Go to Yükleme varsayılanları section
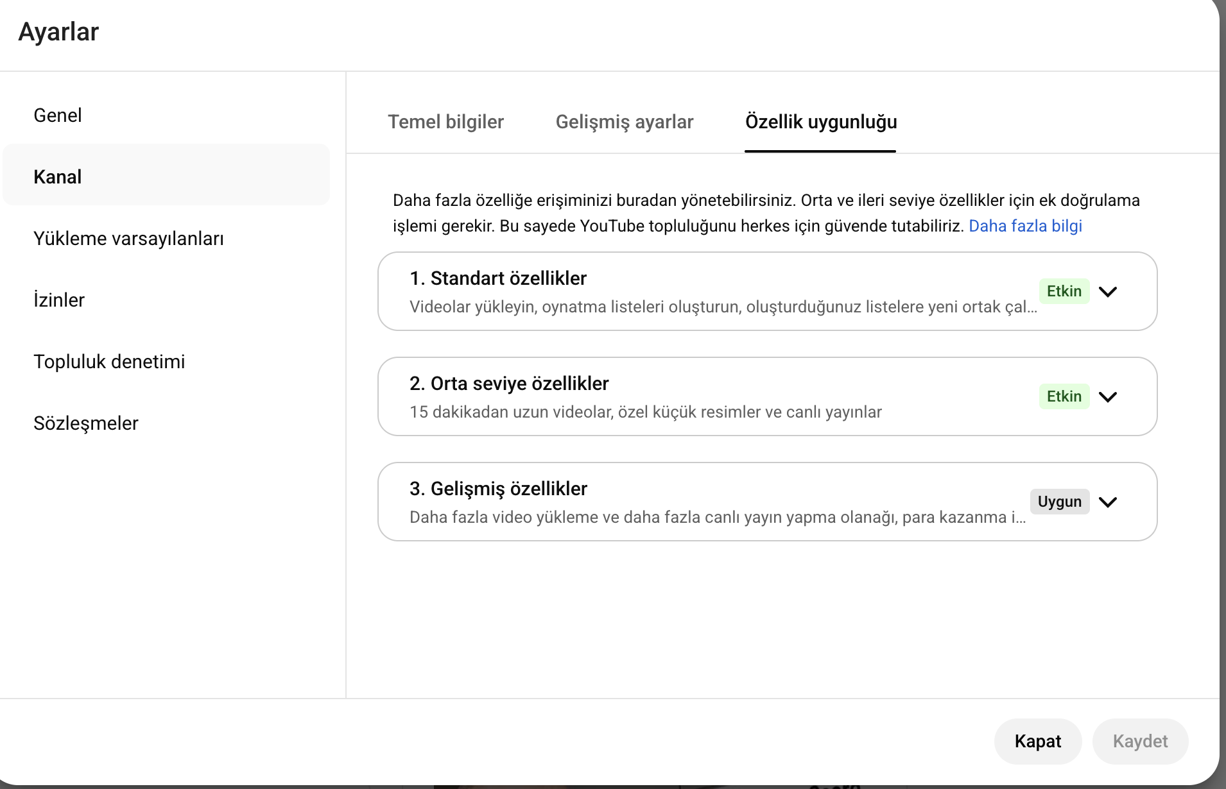1226x789 pixels. 128,239
